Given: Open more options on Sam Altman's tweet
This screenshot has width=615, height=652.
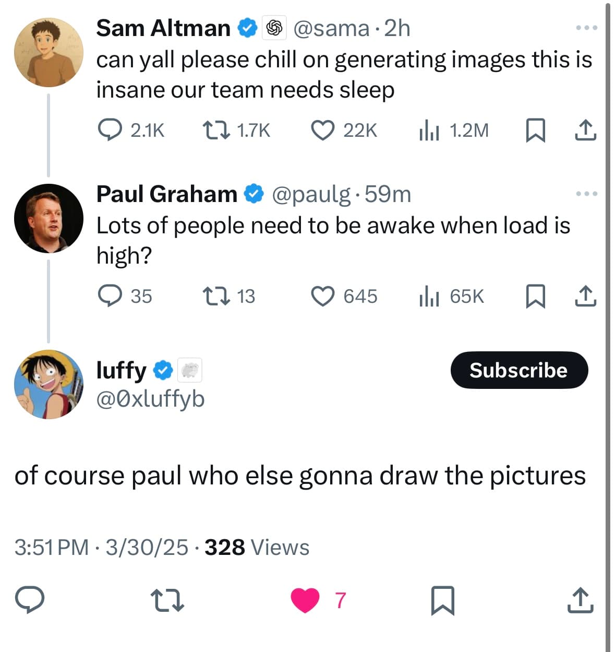Looking at the screenshot, I should [x=586, y=28].
